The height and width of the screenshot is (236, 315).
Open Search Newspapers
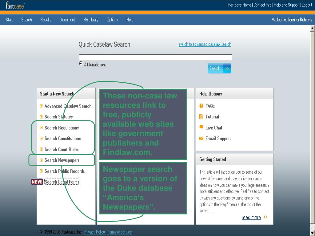pyautogui.click(x=62, y=160)
